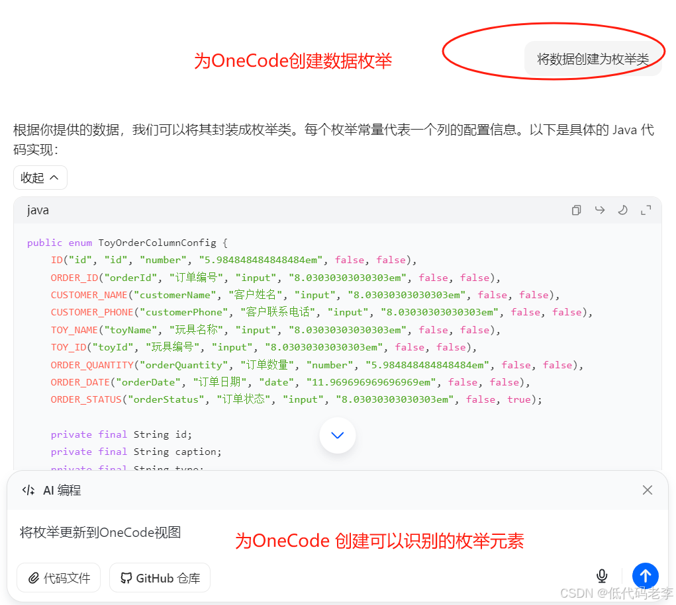This screenshot has height=605, width=676.
Task: Toggle dark mode with moon icon
Action: 622,210
